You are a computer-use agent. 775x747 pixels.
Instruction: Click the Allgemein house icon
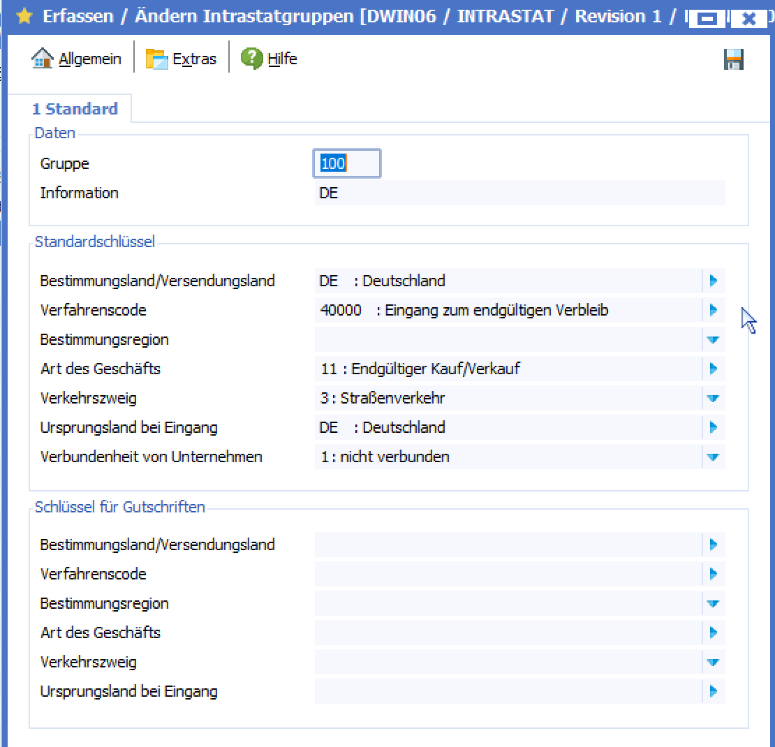pyautogui.click(x=43, y=59)
